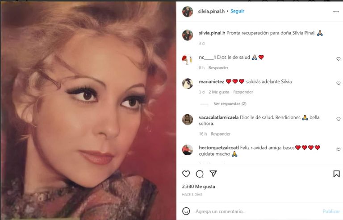Viewport: 343px width, 220px height.
Task: Open the three-dot more options menu
Action: [336, 12]
